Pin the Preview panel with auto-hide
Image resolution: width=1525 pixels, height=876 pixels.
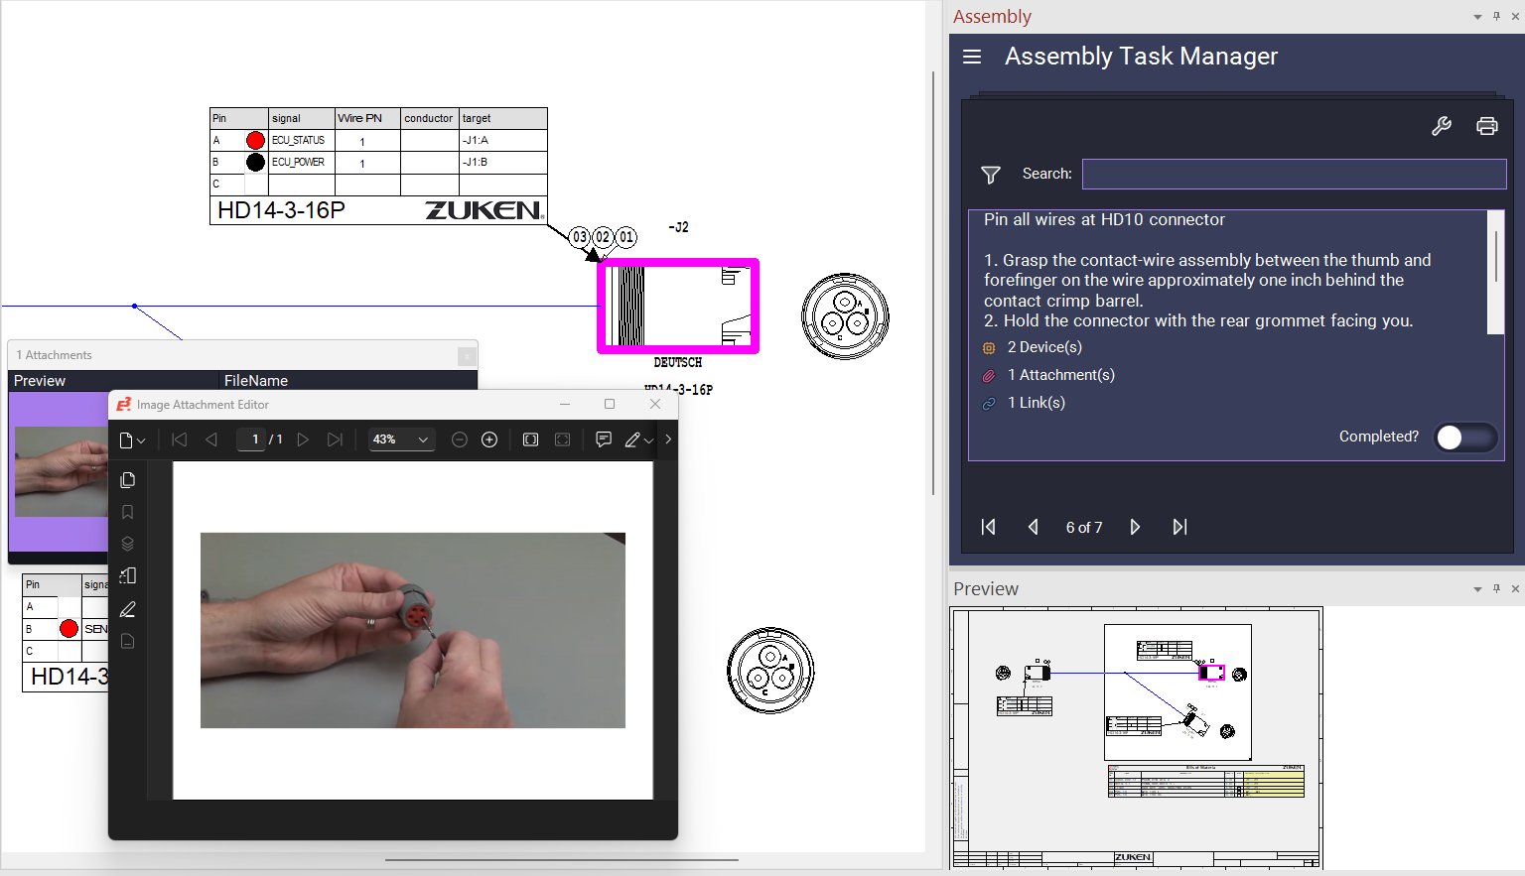(1496, 588)
